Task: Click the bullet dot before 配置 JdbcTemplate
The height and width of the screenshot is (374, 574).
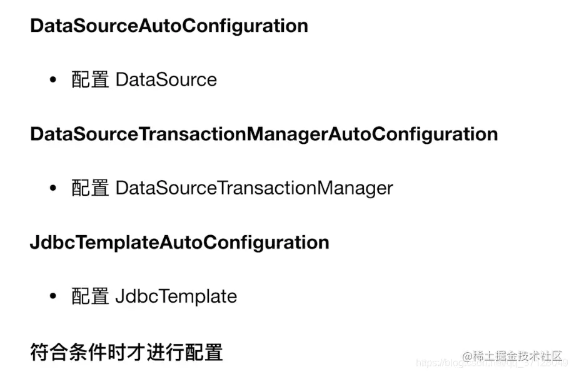Action: tap(53, 296)
